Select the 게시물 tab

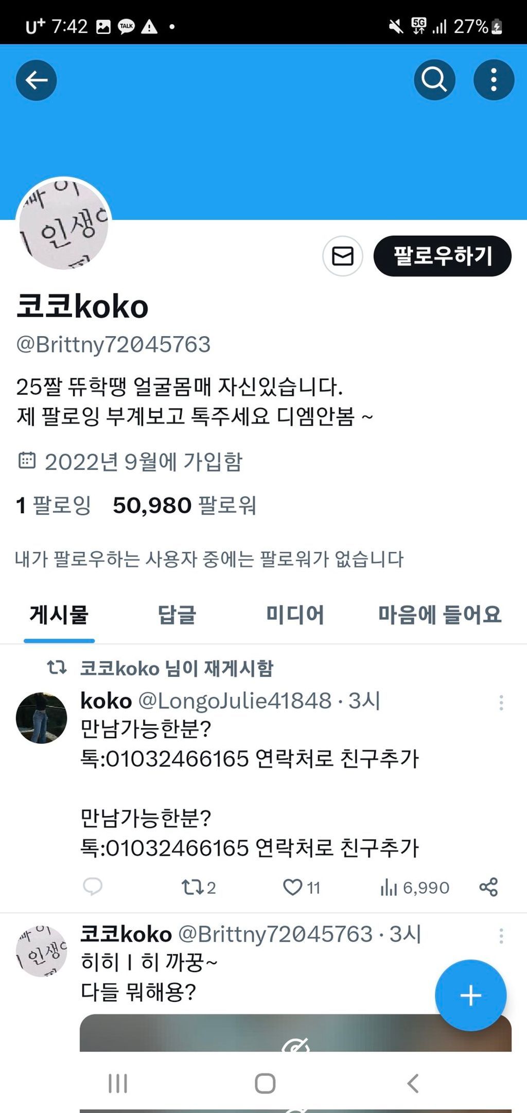pyautogui.click(x=59, y=615)
